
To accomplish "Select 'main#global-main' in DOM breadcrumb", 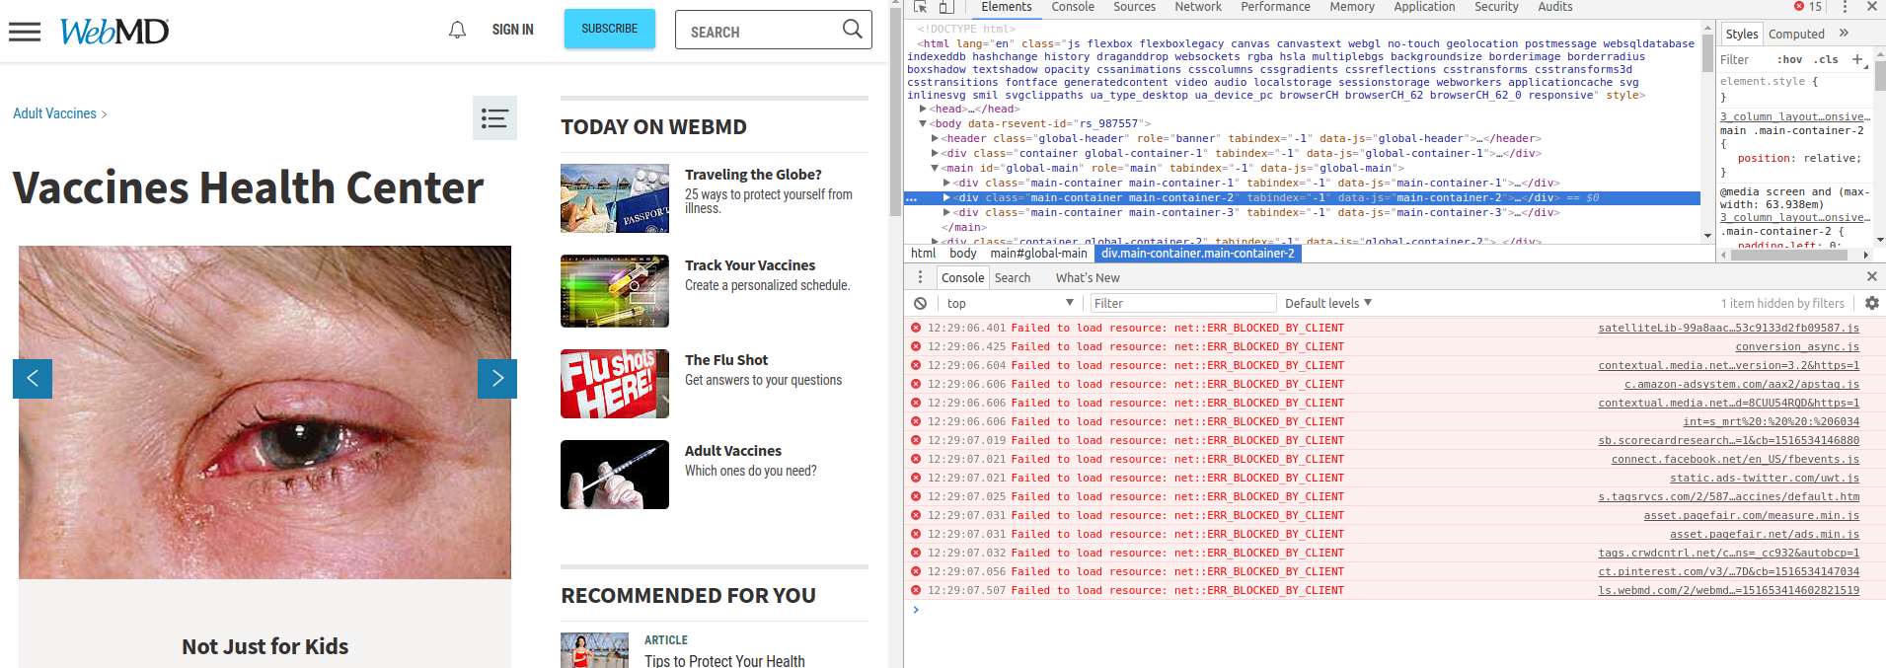I will (1039, 254).
